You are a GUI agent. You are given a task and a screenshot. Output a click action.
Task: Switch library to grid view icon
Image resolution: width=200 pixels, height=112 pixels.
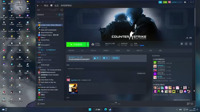tap(62, 10)
